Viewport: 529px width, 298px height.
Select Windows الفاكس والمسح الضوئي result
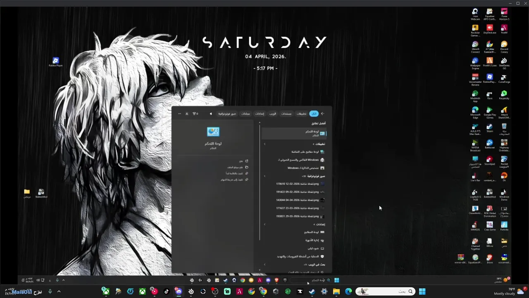pos(294,160)
